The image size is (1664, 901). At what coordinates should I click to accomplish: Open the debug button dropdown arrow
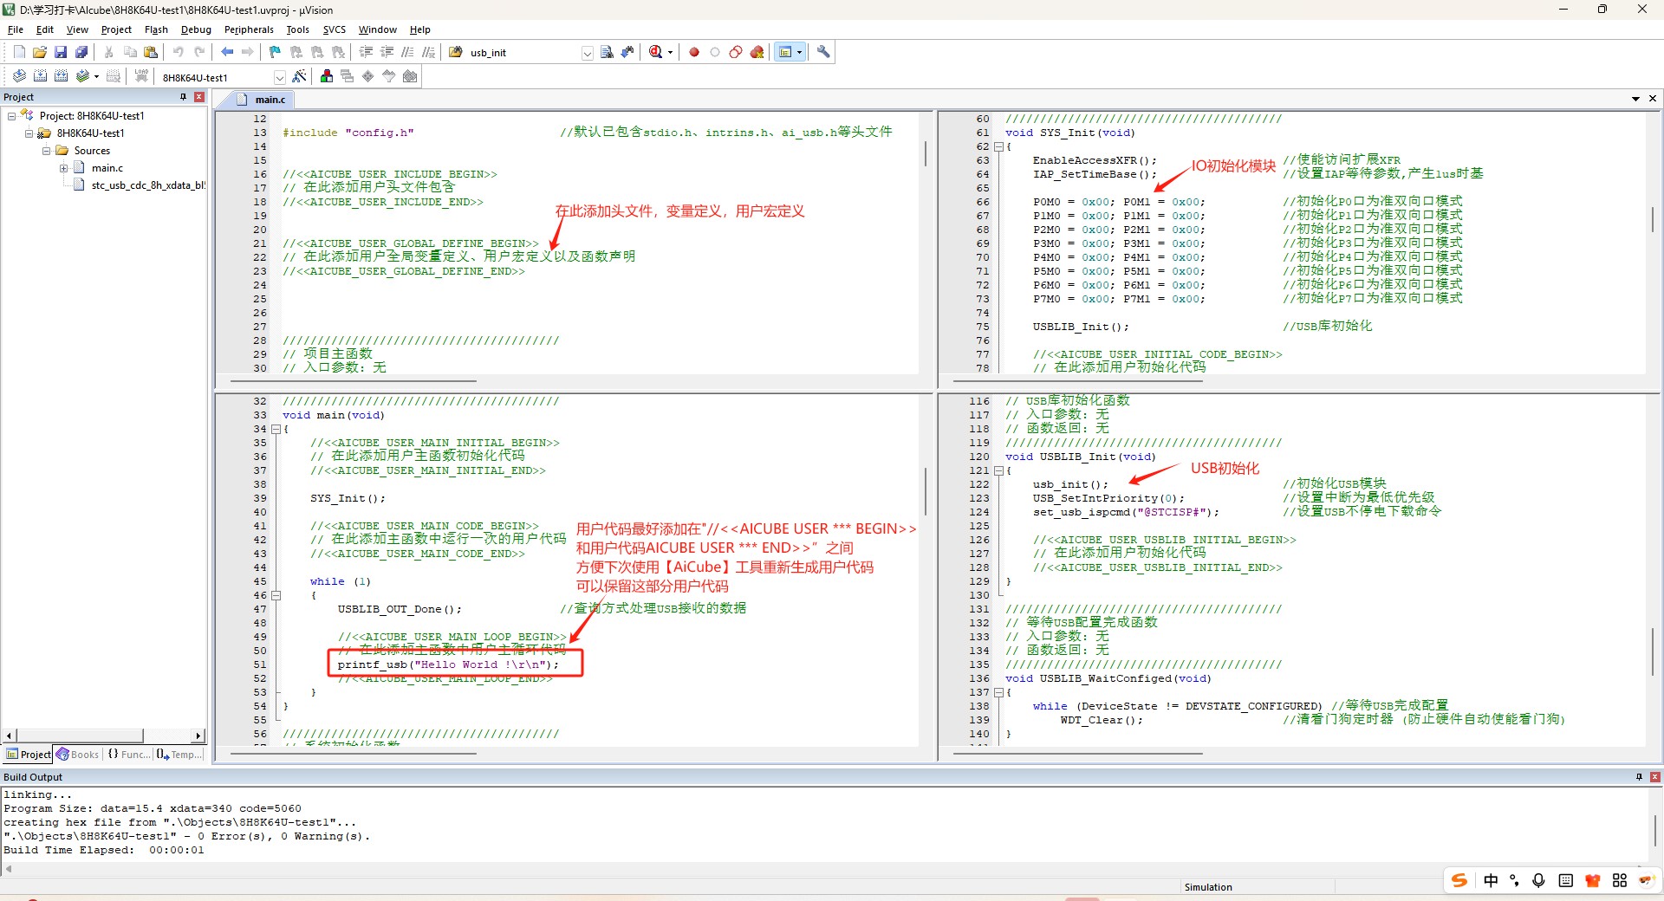point(670,52)
